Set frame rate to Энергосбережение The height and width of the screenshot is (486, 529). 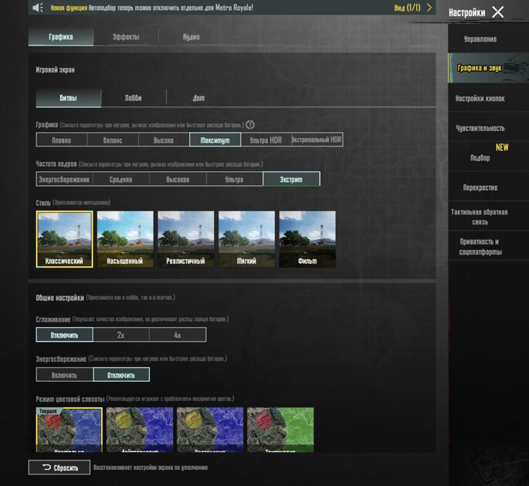click(64, 179)
